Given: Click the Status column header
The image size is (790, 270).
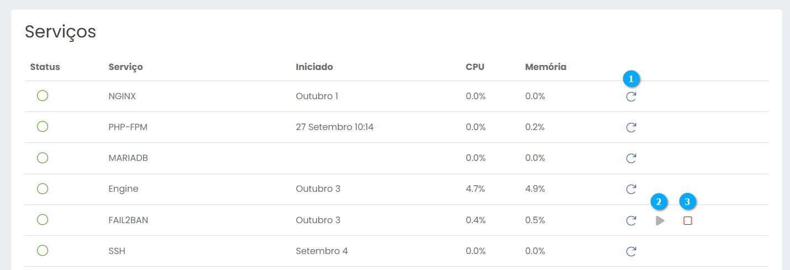Looking at the screenshot, I should 45,67.
